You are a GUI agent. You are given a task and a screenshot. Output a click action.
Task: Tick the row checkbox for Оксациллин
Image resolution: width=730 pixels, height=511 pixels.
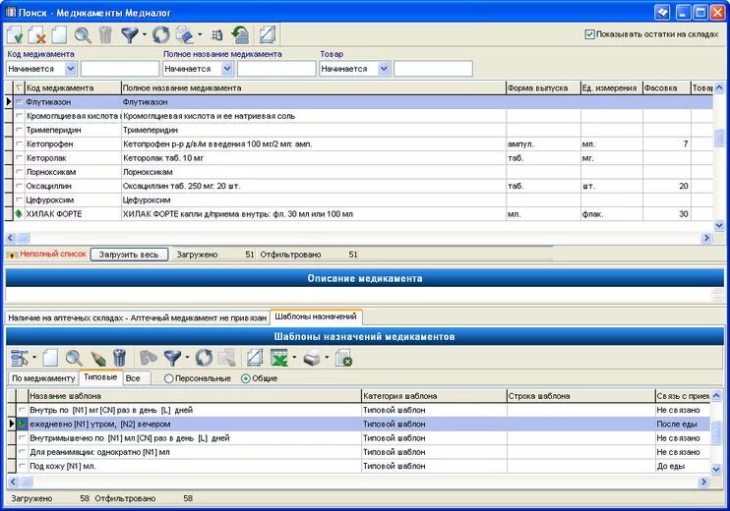(x=19, y=186)
